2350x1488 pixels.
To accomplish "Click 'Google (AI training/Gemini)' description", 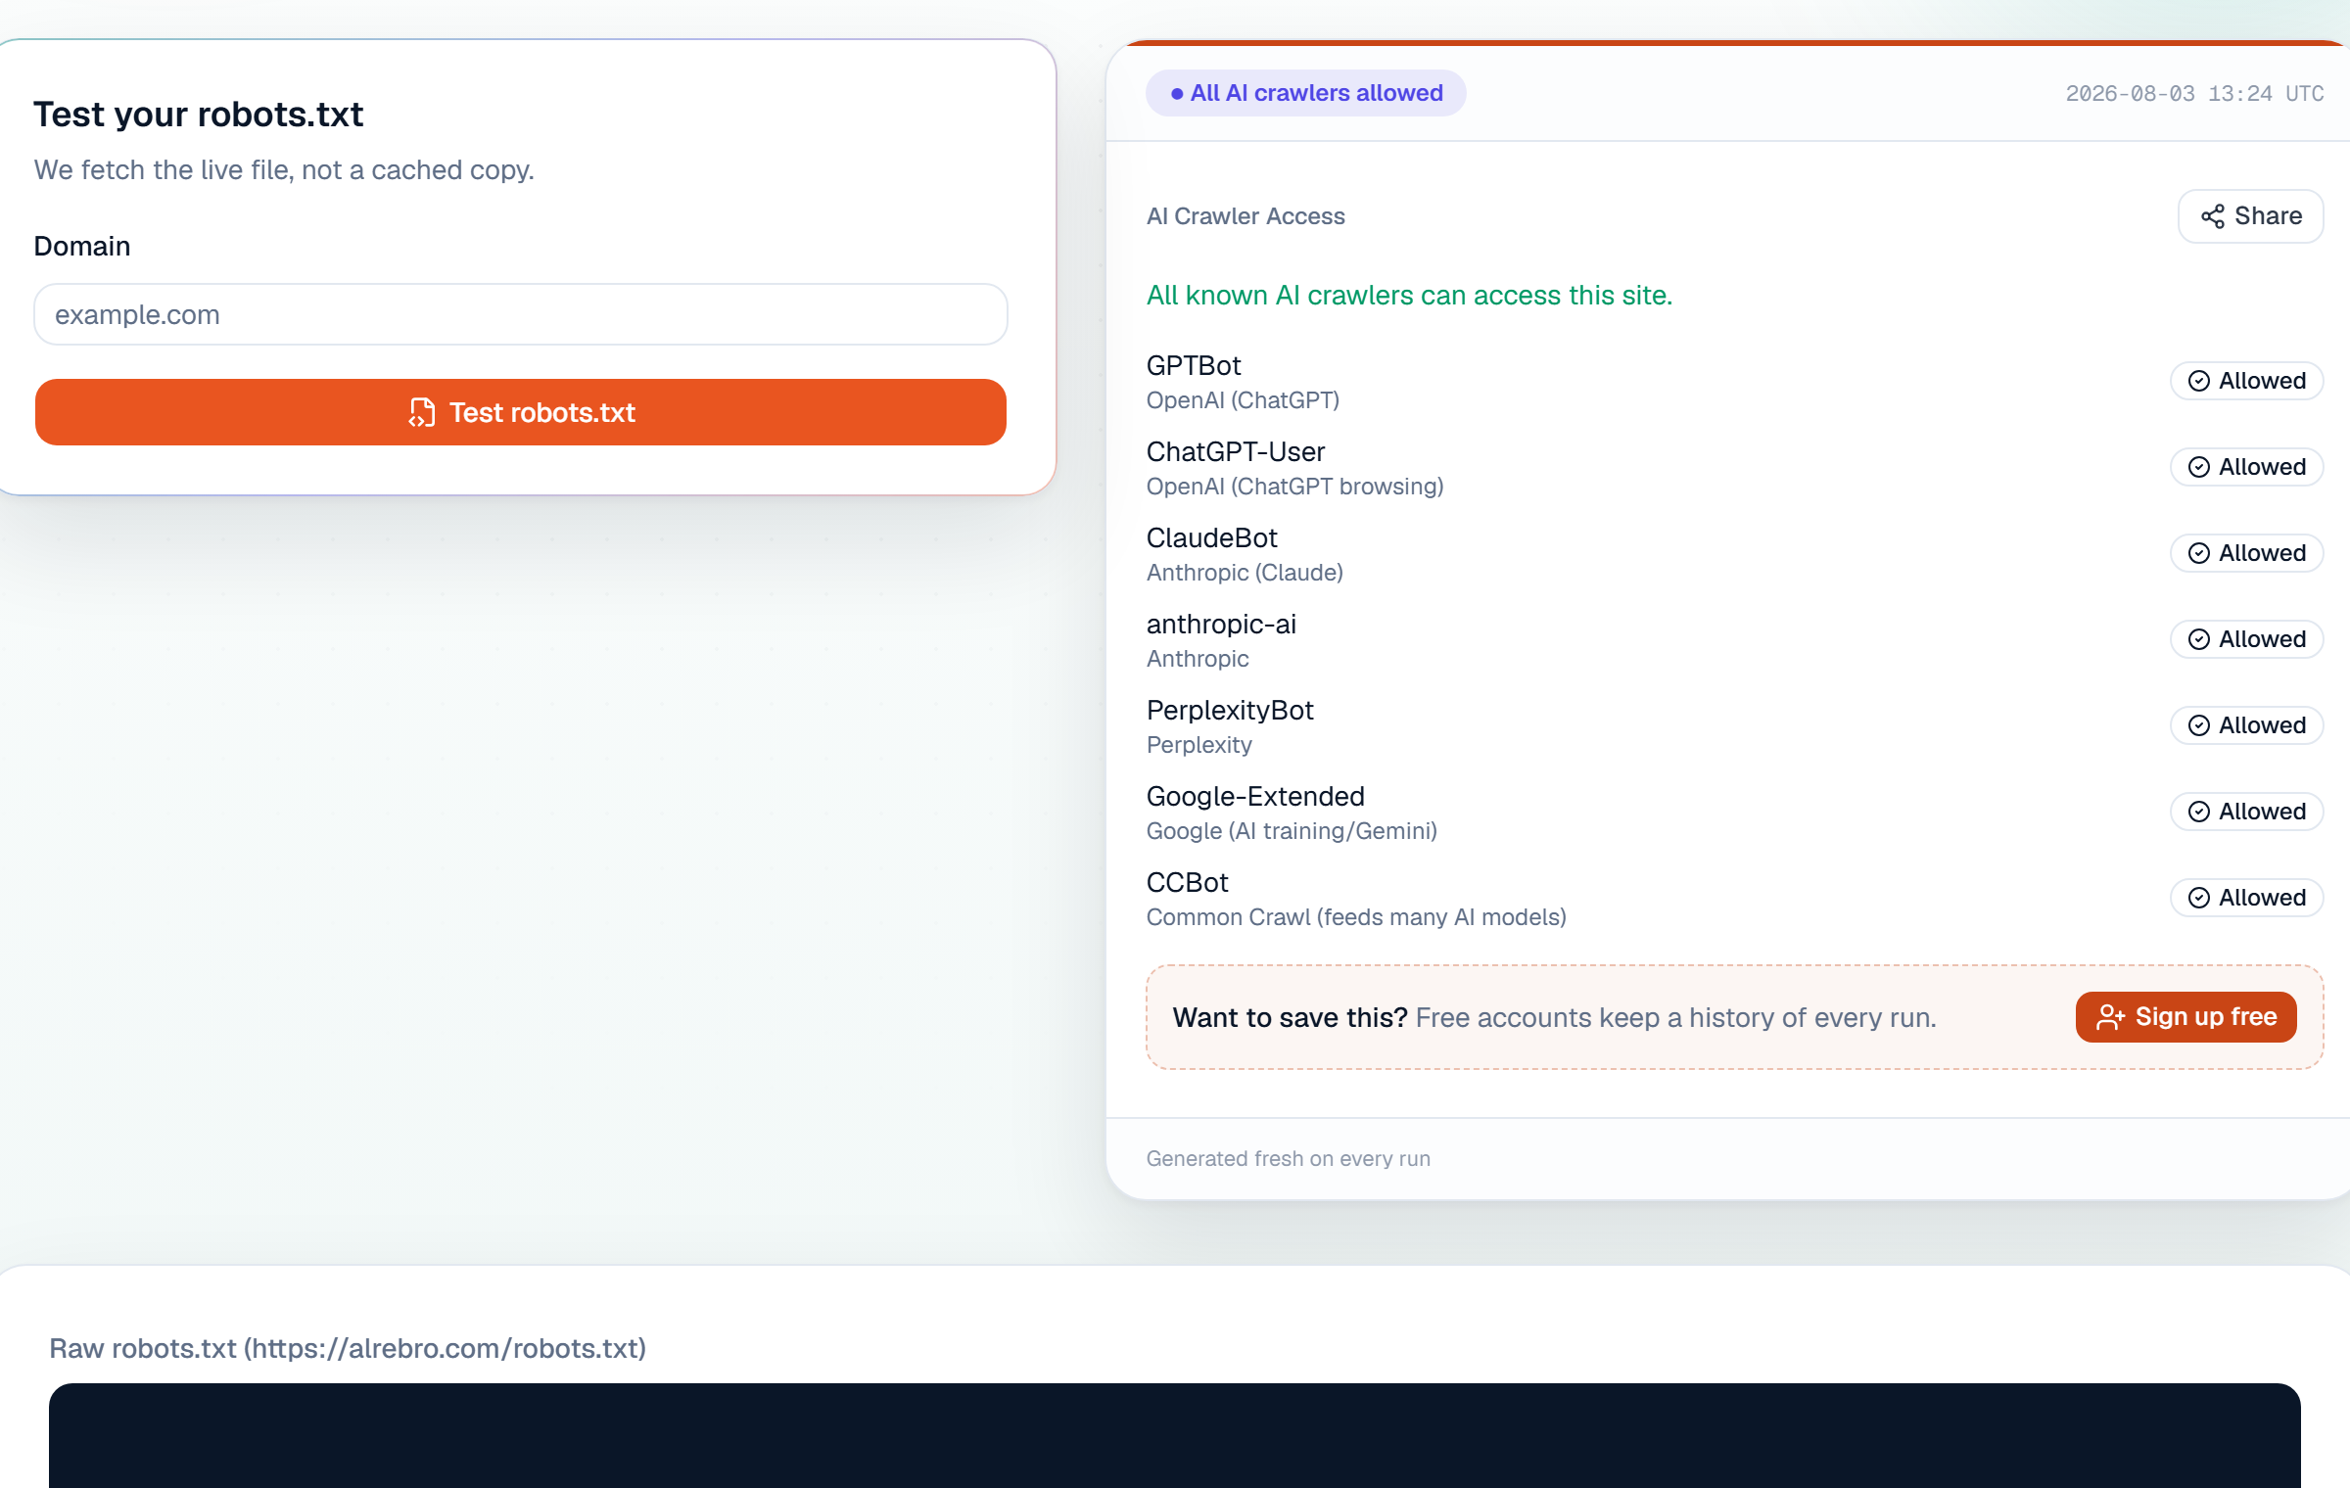I will 1292,831.
